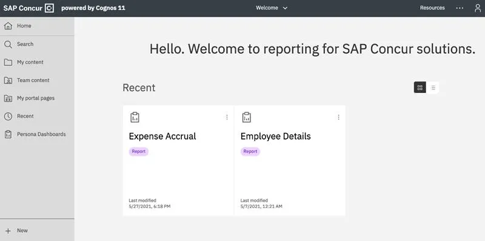
Task: Click Report tag on Expense Accrual card
Action: 139,152
